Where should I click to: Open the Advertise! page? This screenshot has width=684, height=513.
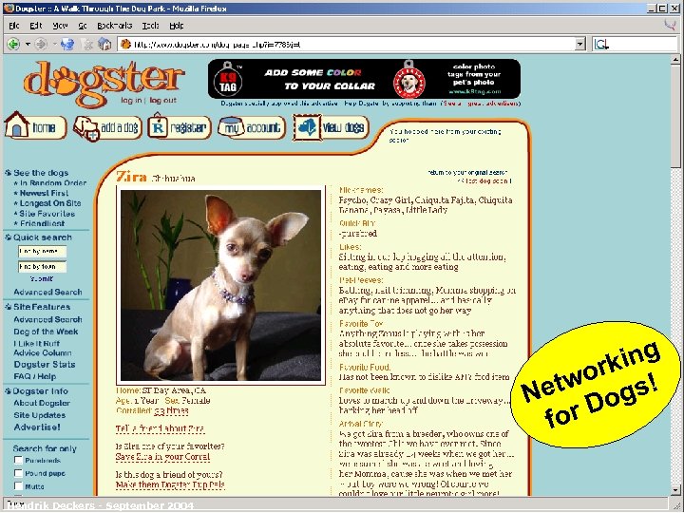point(37,427)
